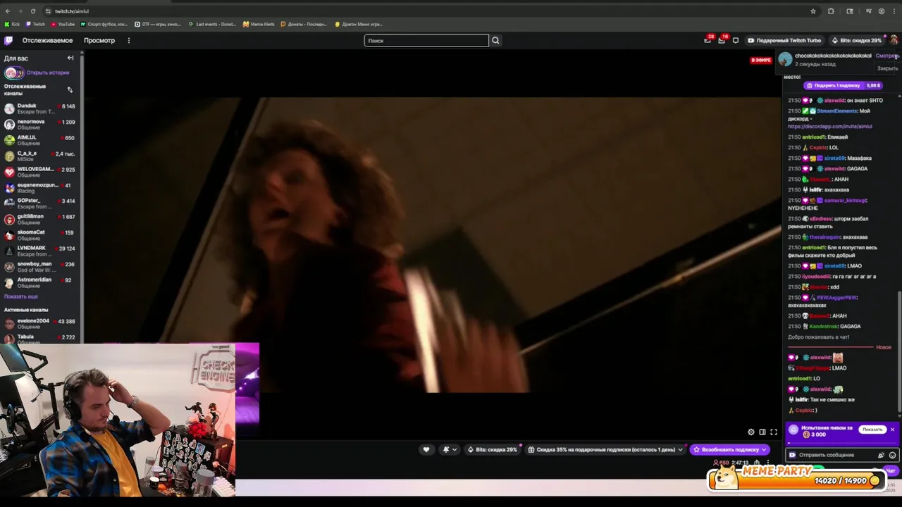902x507 pixels.
Task: Reload the page with refresh icon
Action: pos(33,11)
